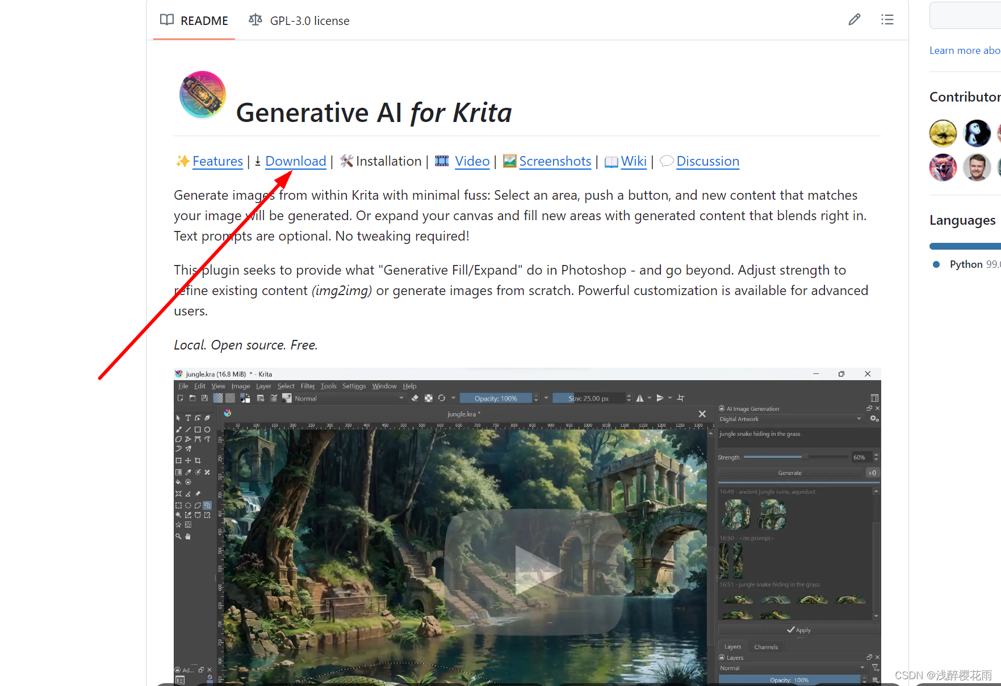Select Krita's ellipse shape tool

click(x=207, y=430)
